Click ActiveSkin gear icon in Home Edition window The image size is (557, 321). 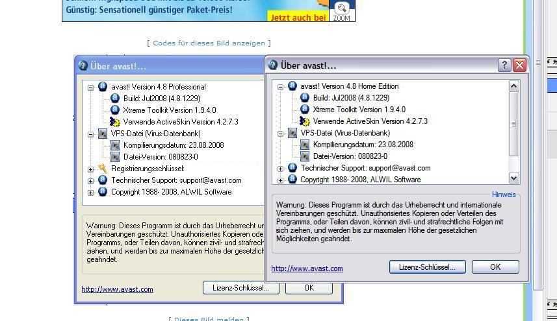pos(304,121)
